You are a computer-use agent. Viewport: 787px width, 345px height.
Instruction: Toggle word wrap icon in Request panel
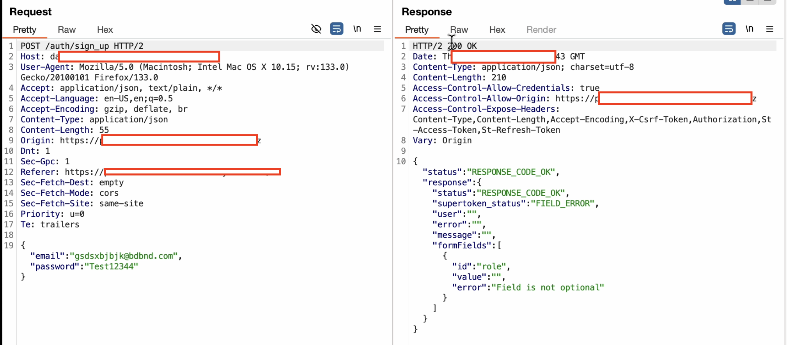point(337,29)
